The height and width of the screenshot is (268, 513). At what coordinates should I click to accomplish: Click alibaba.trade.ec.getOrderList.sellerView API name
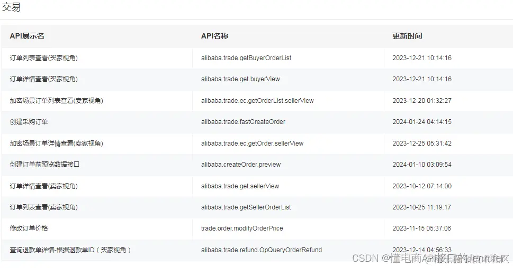tap(257, 101)
